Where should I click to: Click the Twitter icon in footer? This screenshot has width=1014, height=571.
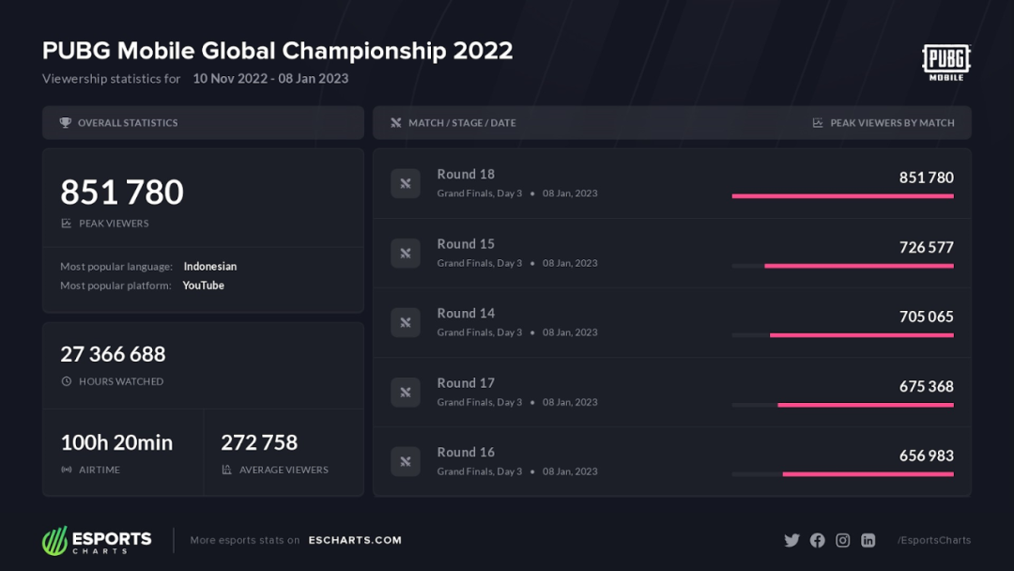click(791, 540)
